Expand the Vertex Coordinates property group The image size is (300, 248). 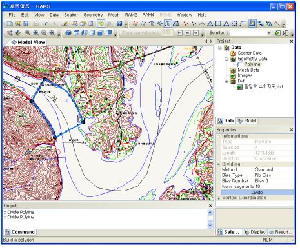219,198
